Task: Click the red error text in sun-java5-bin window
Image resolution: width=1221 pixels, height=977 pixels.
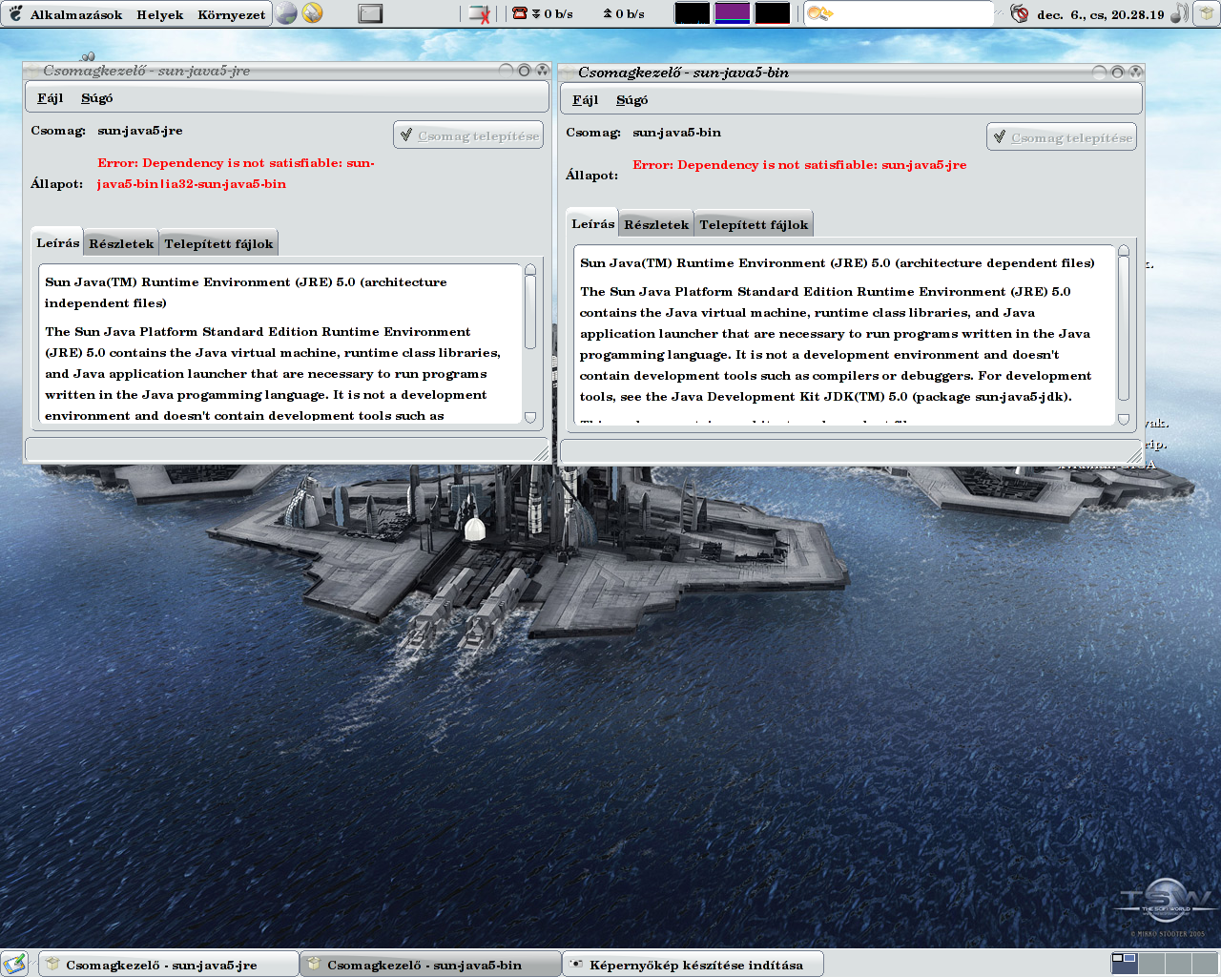Action: pyautogui.click(x=799, y=165)
